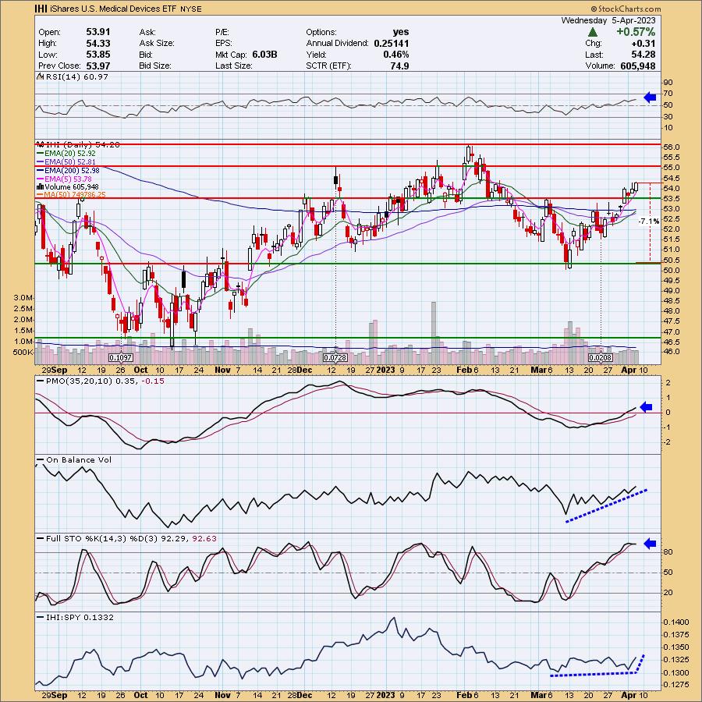Click the 3.0M volume axis label
Viewport: 702px width, 702px height.
[23, 298]
